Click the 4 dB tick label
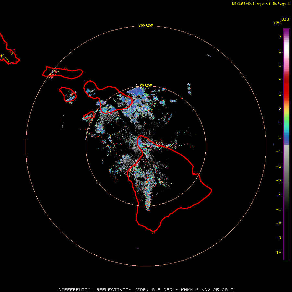This screenshot has width=292, height=292. coord(280,80)
